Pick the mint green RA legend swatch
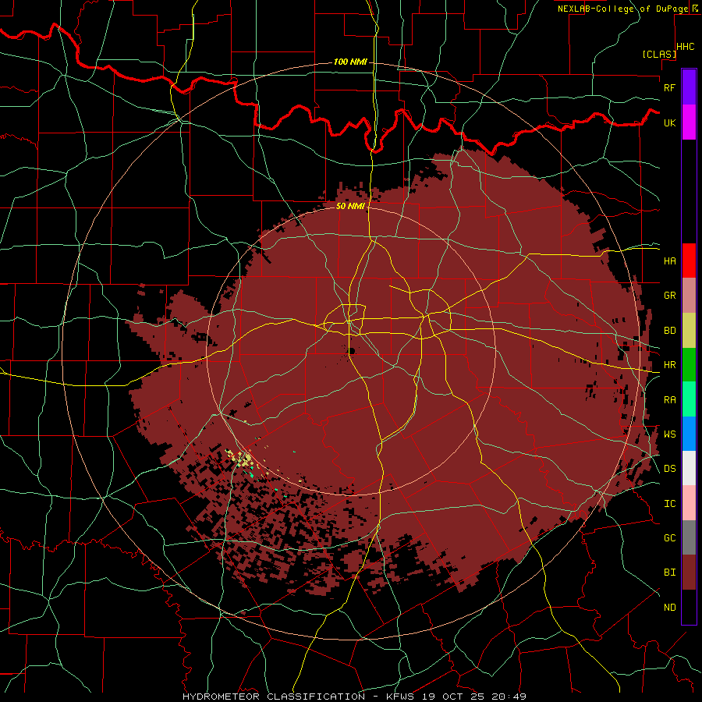The height and width of the screenshot is (702, 702). pos(689,399)
